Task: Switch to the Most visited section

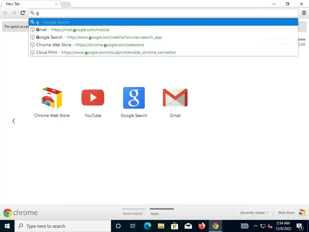Action: pos(132,214)
